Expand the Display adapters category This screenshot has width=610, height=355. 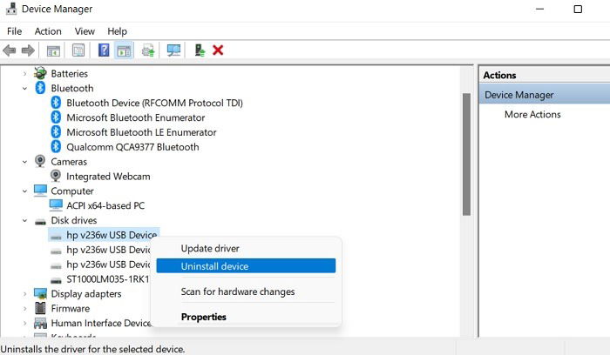pos(25,294)
